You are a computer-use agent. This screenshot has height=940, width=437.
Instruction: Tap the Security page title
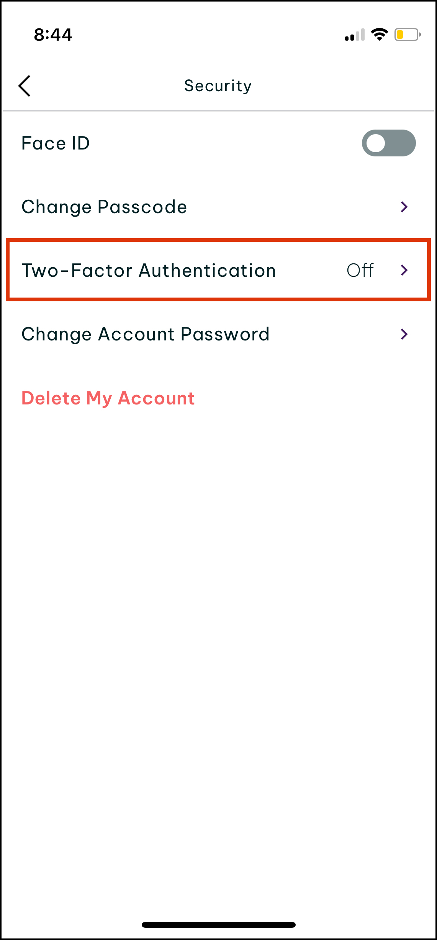pos(218,86)
